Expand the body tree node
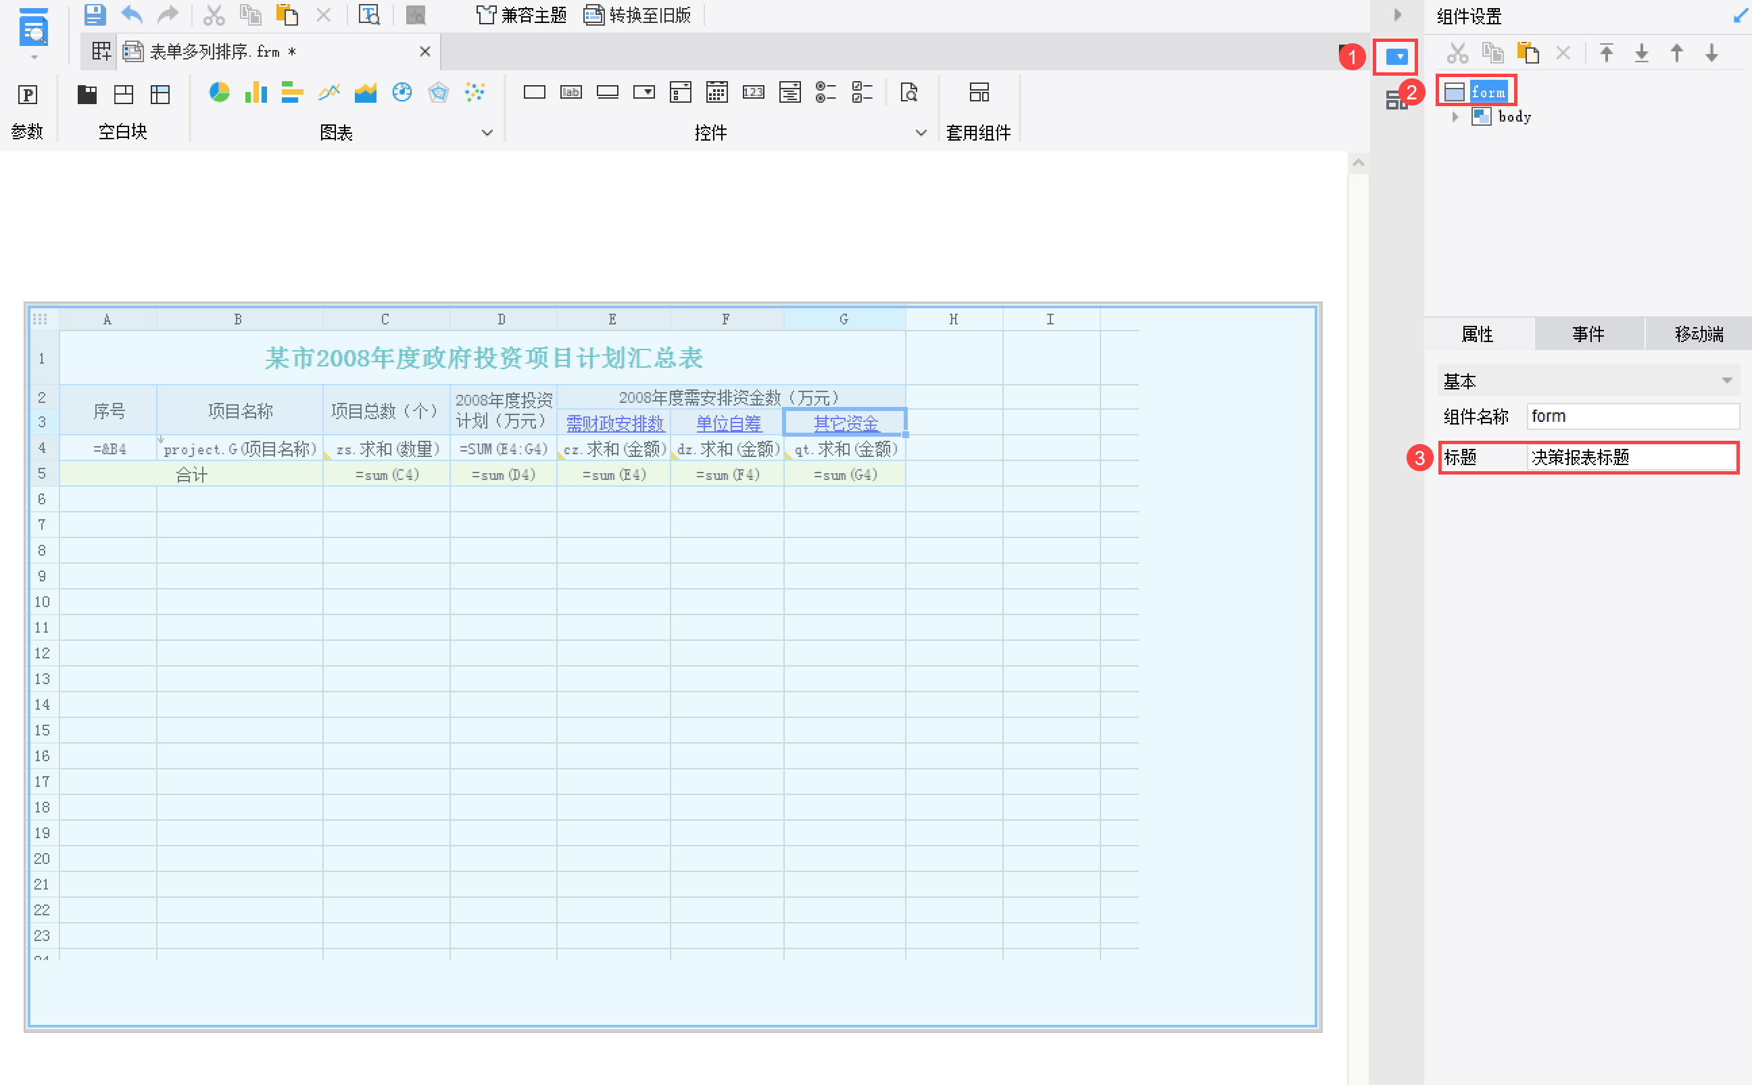The image size is (1752, 1085). pos(1455,117)
